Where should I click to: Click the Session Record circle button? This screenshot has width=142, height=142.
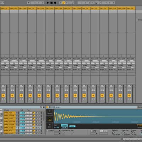coord(72,3)
